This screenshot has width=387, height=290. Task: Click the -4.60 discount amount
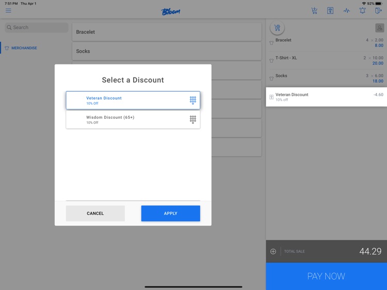(378, 94)
